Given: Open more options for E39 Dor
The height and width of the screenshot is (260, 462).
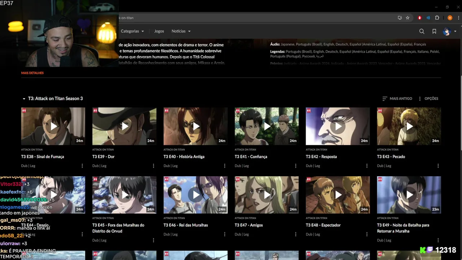Looking at the screenshot, I should 153,166.
